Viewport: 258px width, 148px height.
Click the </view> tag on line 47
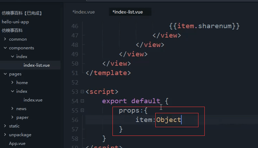(167, 35)
